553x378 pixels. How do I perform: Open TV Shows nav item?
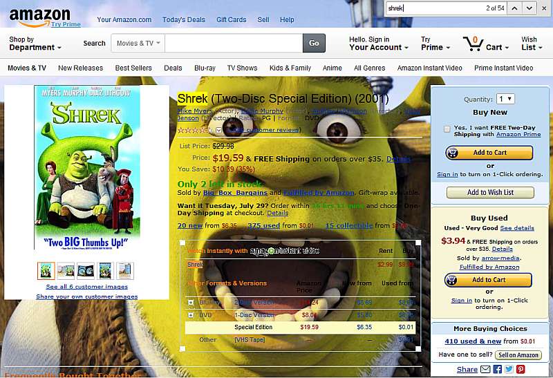[x=242, y=68]
